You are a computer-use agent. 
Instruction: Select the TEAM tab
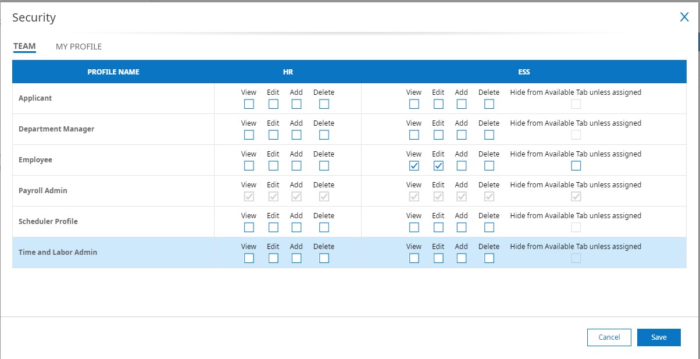(x=24, y=47)
